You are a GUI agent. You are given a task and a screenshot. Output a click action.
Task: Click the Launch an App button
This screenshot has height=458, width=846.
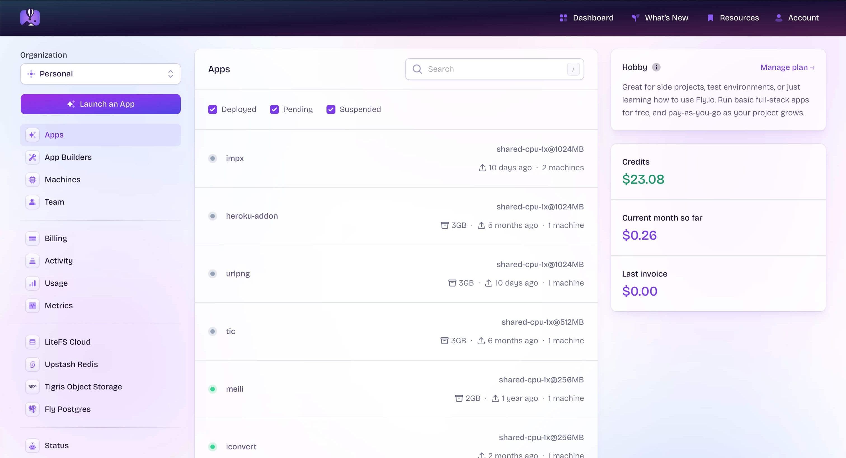click(100, 104)
